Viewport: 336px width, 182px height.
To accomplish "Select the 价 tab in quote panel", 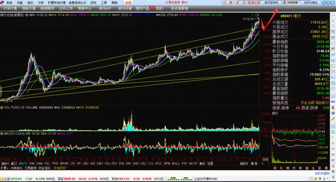I will coord(281,168).
